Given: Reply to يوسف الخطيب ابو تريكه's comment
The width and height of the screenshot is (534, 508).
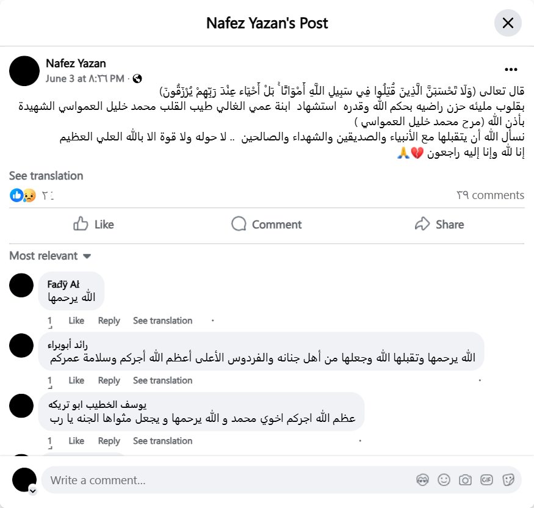Looking at the screenshot, I should tap(109, 441).
